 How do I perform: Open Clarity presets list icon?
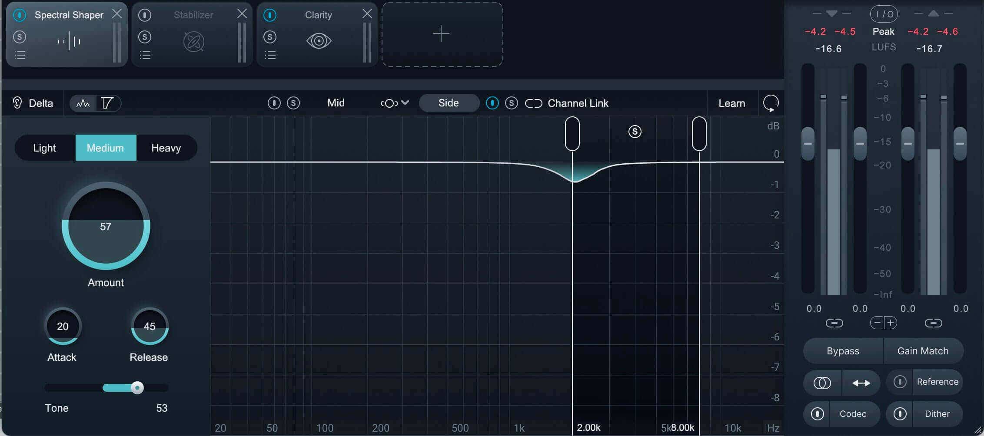point(270,56)
